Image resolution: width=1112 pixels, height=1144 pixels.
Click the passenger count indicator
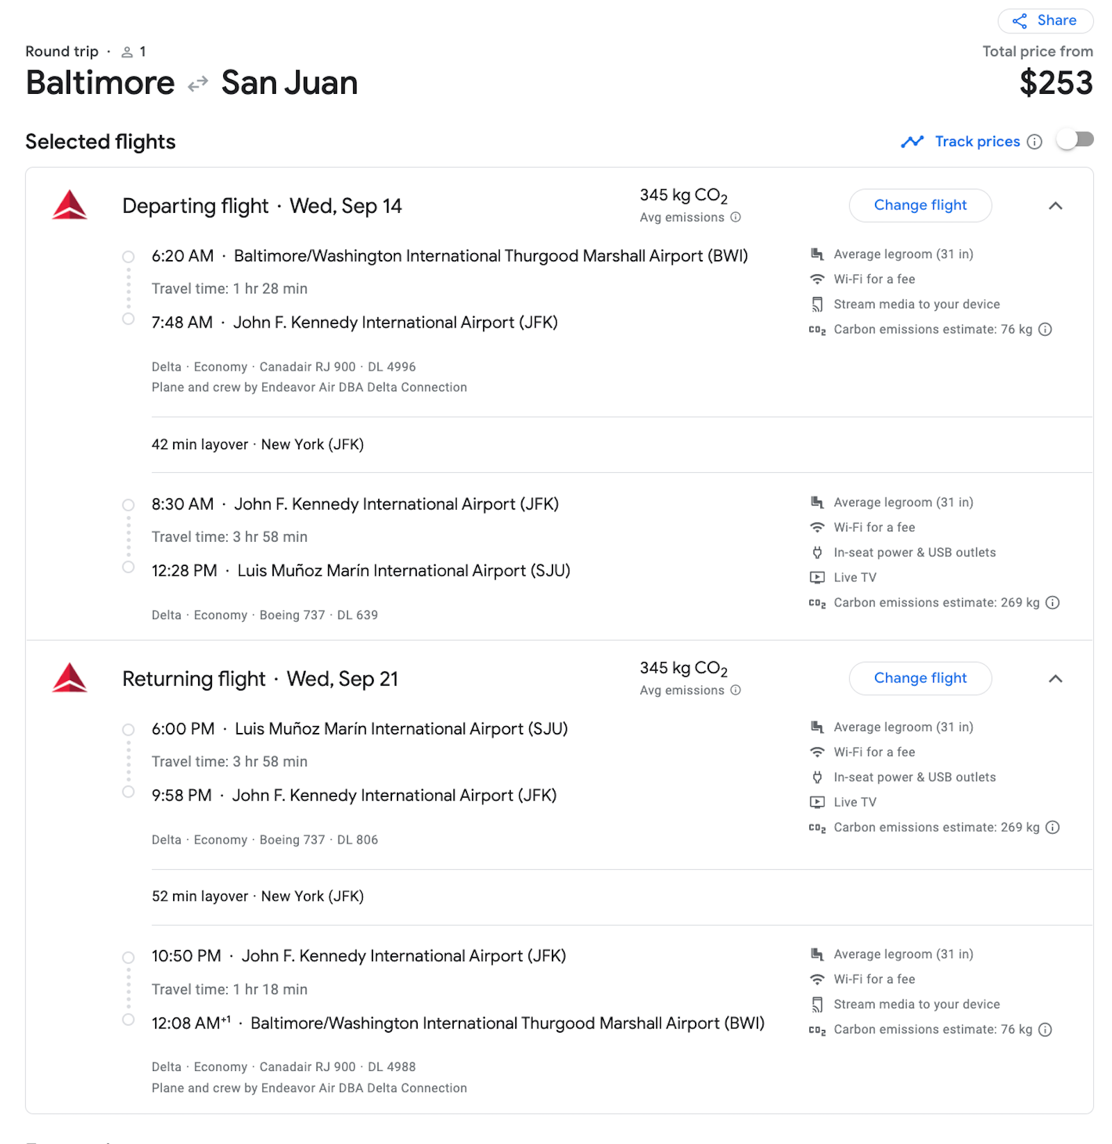pyautogui.click(x=134, y=51)
